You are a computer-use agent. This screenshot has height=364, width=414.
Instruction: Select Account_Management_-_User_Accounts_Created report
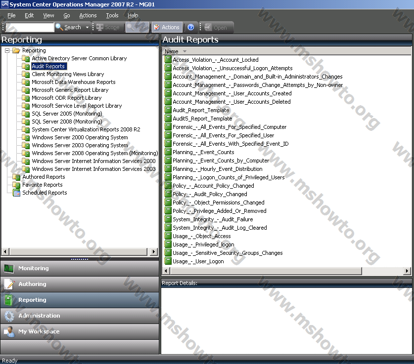(232, 93)
